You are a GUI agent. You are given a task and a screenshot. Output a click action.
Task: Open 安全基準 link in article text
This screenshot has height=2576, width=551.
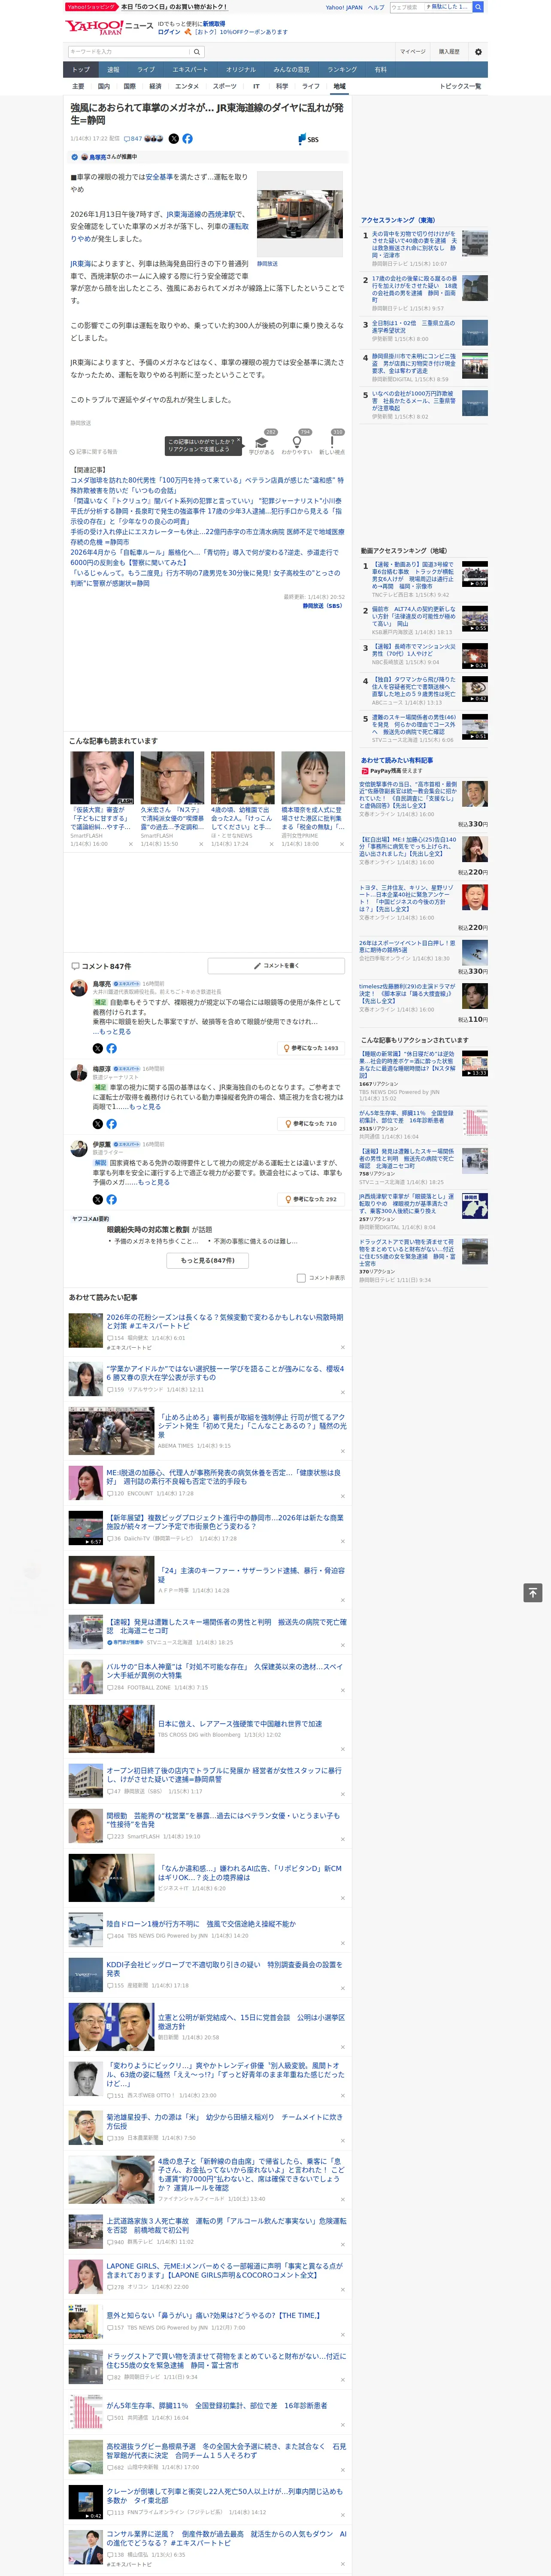coord(159,177)
